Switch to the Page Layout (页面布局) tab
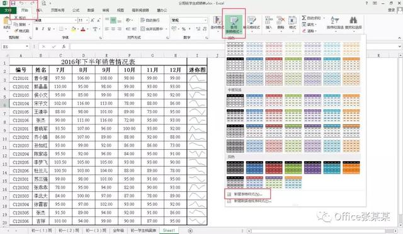Image resolution: width=403 pixels, height=234 pixels. pyautogui.click(x=57, y=10)
